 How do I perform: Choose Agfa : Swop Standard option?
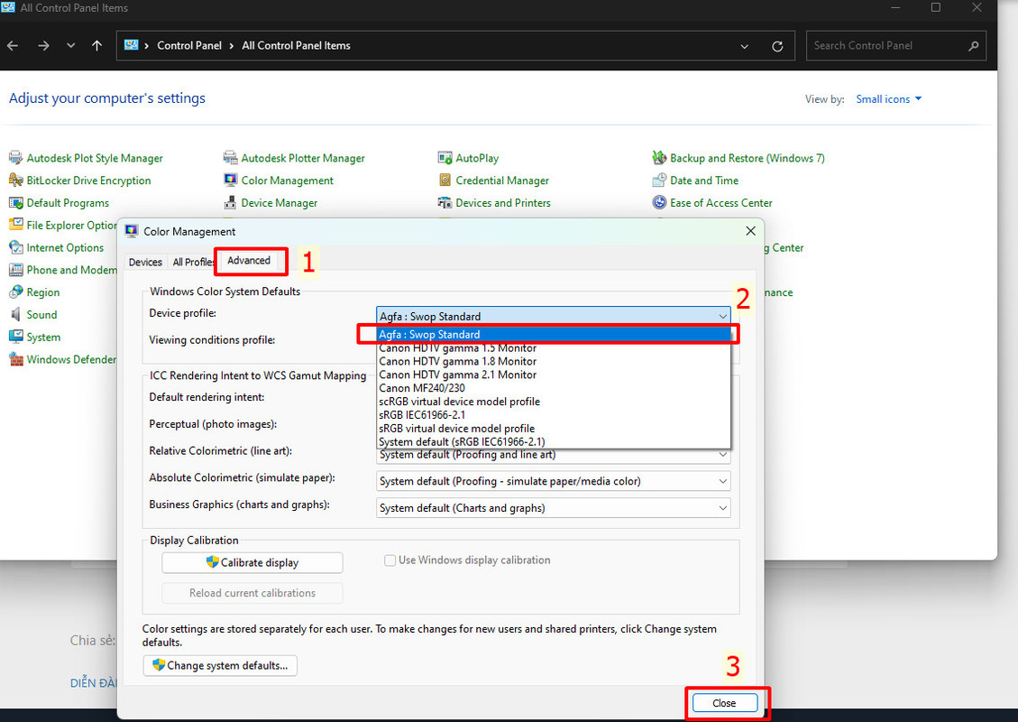[x=553, y=334]
